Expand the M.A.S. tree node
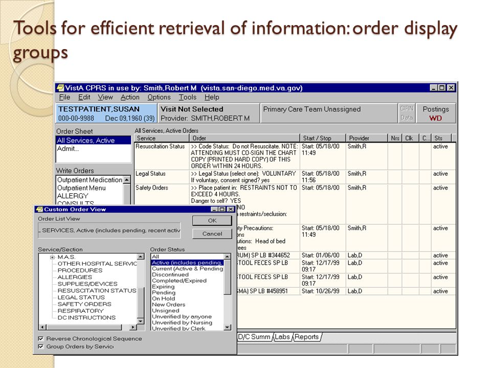 (52, 257)
